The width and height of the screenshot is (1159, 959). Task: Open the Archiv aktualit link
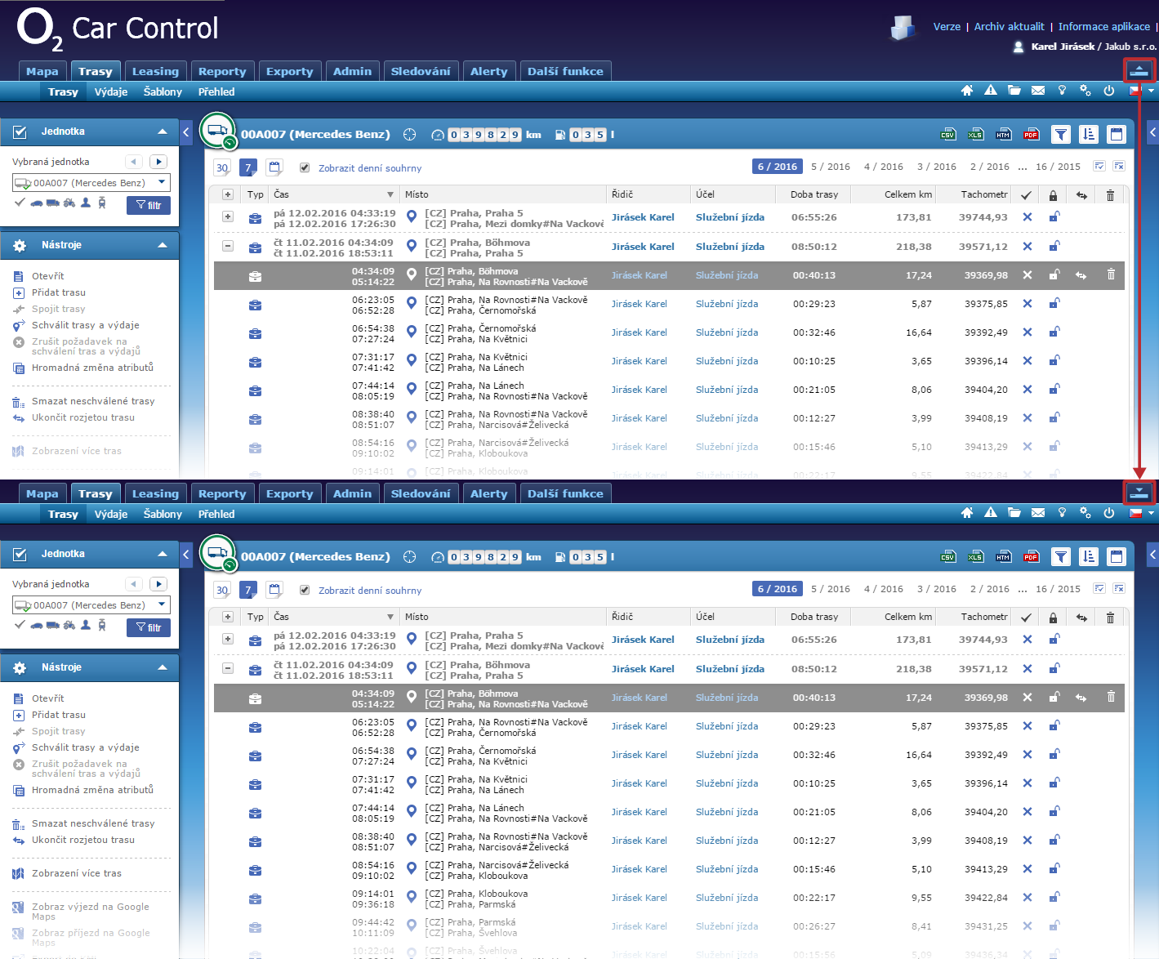pyautogui.click(x=1009, y=27)
